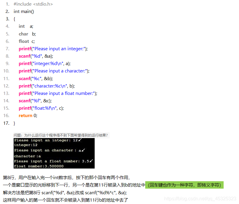
Task: Click terminal line 'integer:12'
Action: coord(26,145)
